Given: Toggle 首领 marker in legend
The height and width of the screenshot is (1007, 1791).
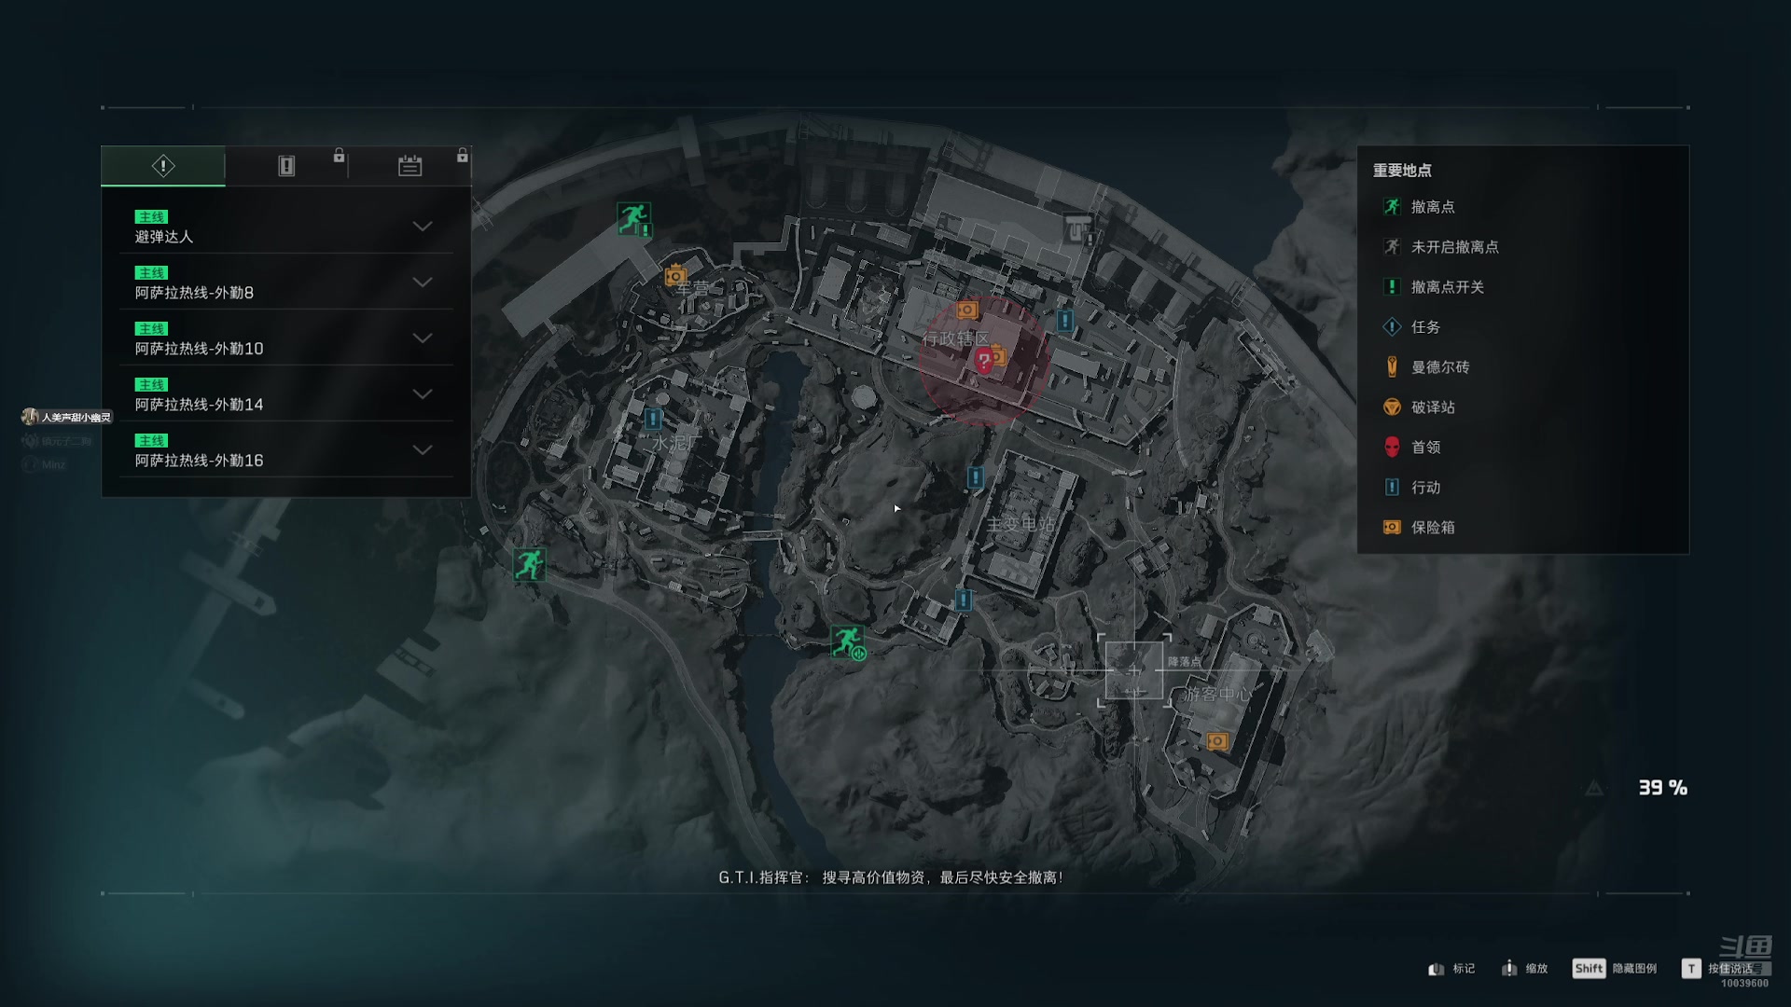Looking at the screenshot, I should (x=1411, y=448).
